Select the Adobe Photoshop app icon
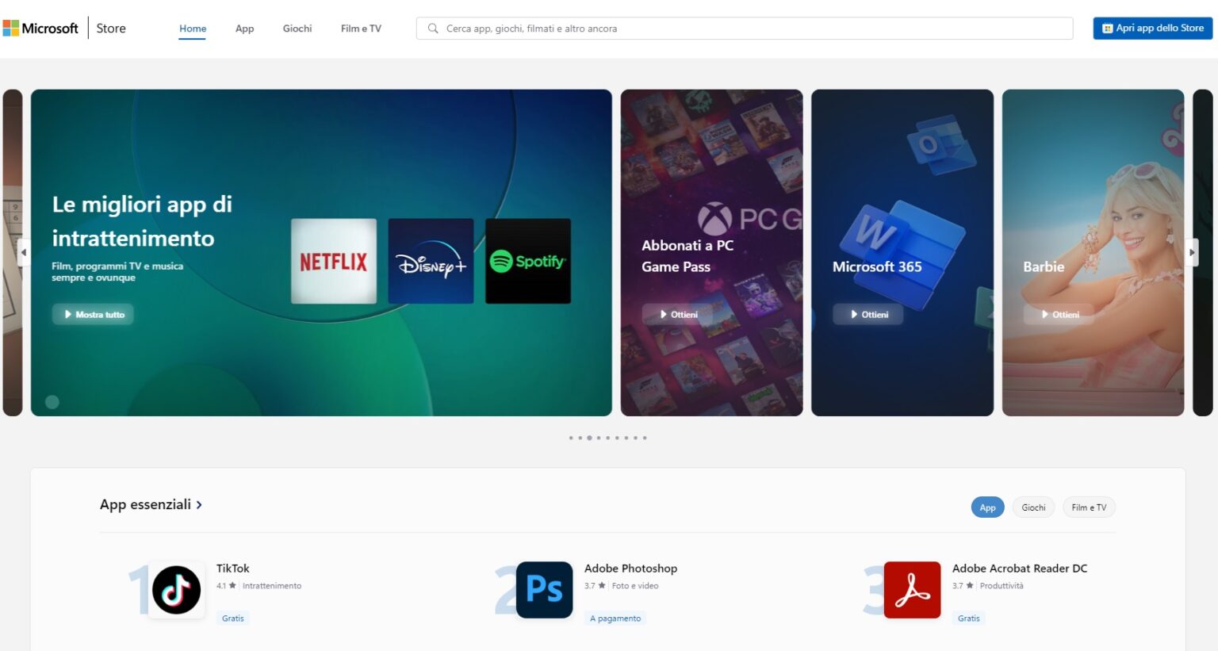 [544, 589]
